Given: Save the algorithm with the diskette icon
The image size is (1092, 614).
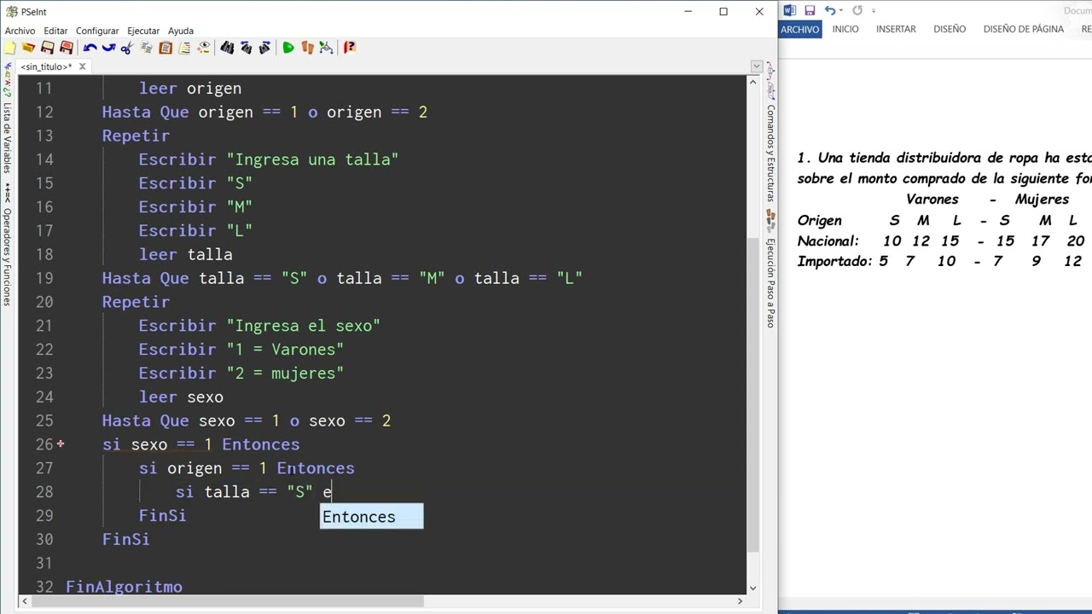Looking at the screenshot, I should click(47, 48).
